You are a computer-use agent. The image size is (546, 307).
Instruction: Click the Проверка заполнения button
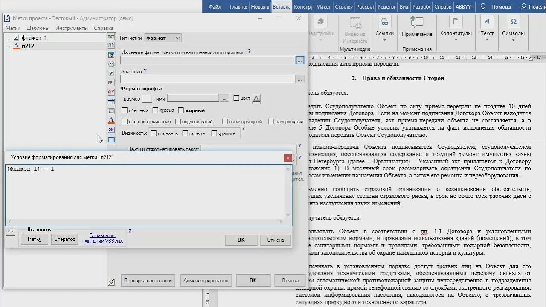coord(148,281)
